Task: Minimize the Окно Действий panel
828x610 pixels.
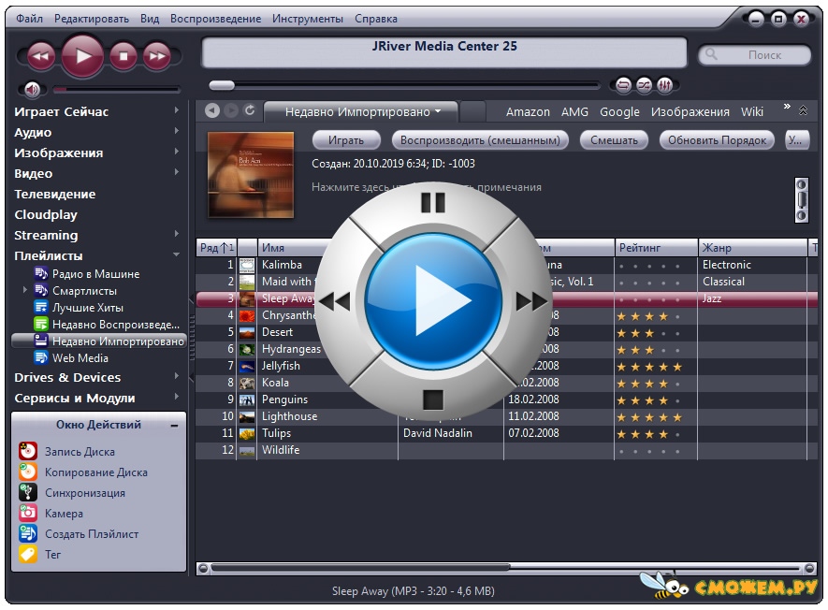Action: tap(174, 426)
